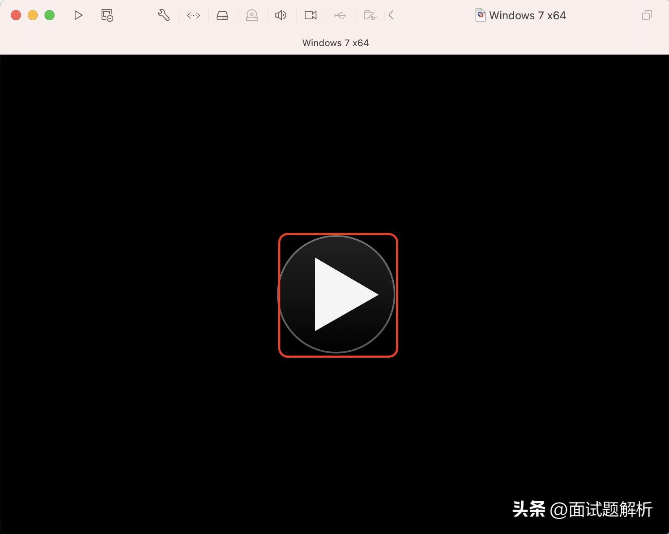Click the camera device icon

(x=311, y=16)
